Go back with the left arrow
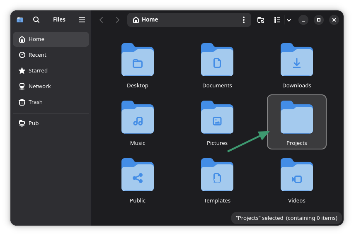 [x=102, y=20]
